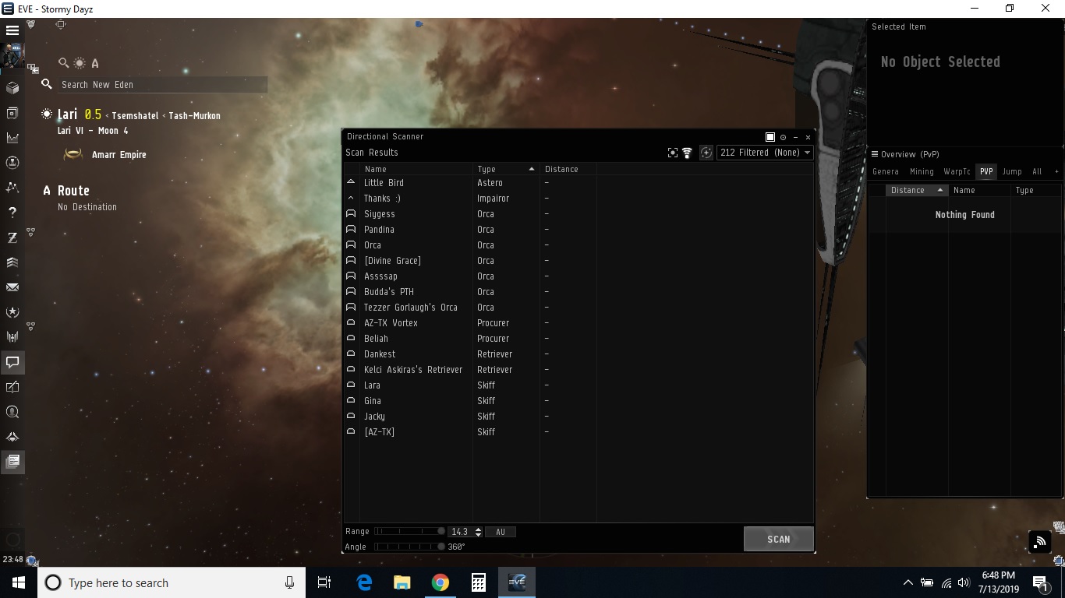Open the Fitting icon in sidebar
1065x598 pixels.
click(x=12, y=337)
